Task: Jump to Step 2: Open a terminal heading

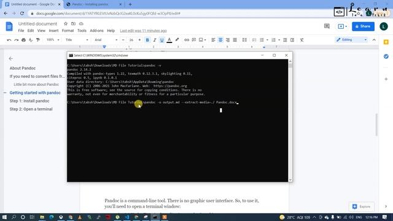Action: coord(31,109)
